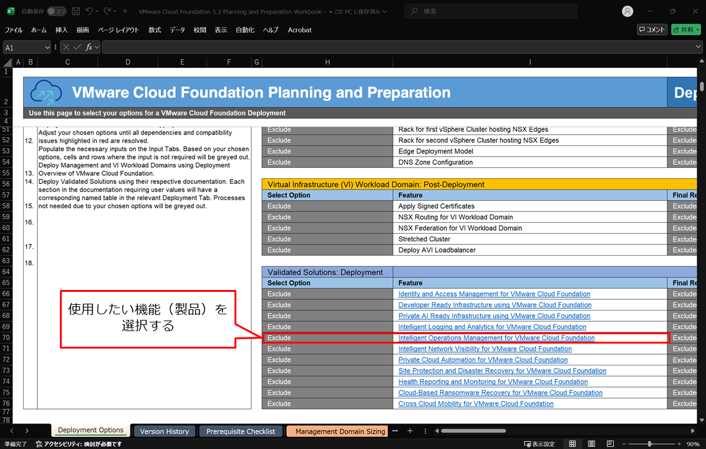Screen dimensions: 706x449
Task: Click the Redo arrow icon
Action: coord(107,11)
